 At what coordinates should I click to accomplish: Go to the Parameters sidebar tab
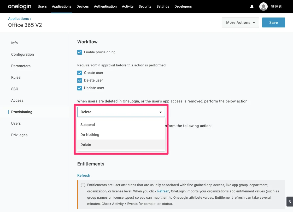(x=21, y=66)
